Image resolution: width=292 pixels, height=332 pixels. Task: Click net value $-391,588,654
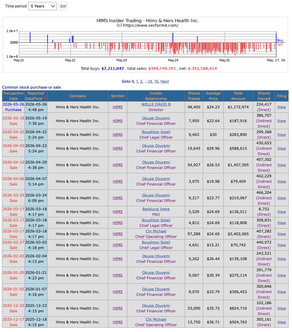tap(202, 68)
